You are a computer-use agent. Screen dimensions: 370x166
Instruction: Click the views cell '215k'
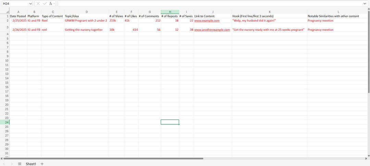click(116, 21)
